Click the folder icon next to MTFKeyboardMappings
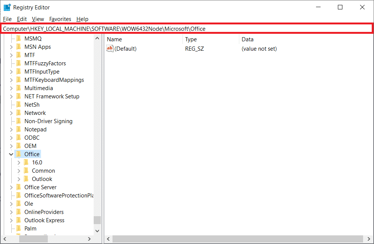 coord(18,80)
